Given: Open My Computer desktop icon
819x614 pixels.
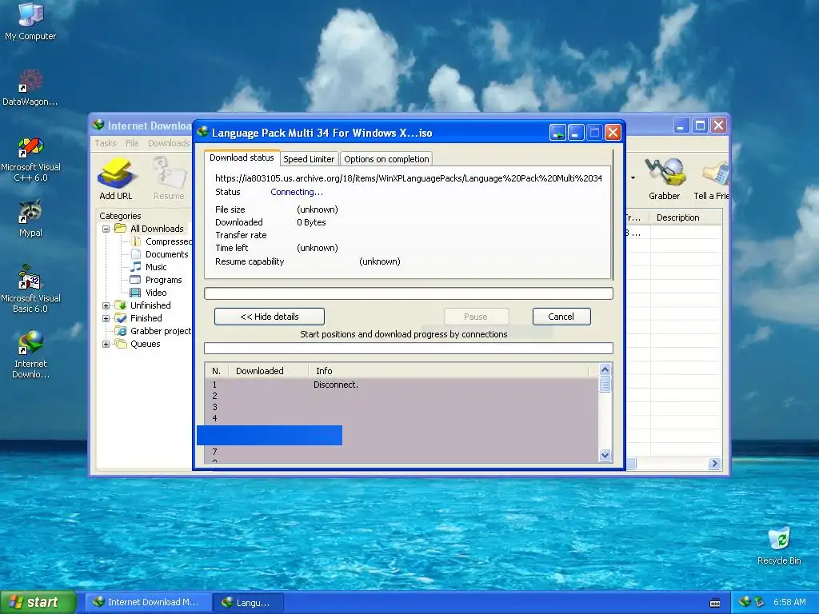Looking at the screenshot, I should click(30, 21).
